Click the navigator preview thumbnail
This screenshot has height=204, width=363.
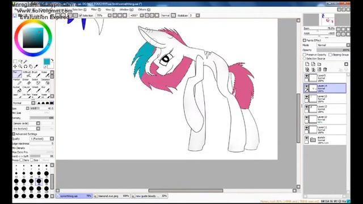click(328, 20)
